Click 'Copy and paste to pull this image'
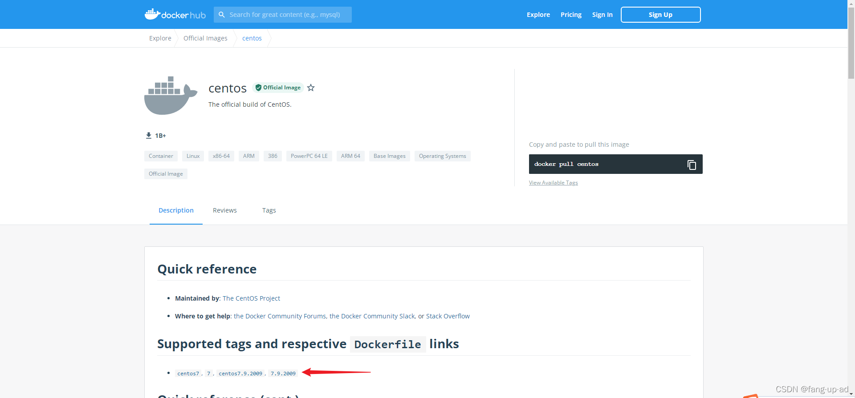 pos(579,145)
